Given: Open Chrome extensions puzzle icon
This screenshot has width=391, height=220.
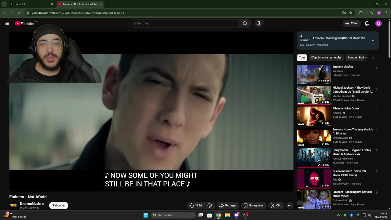Looking at the screenshot, I should click(x=361, y=13).
